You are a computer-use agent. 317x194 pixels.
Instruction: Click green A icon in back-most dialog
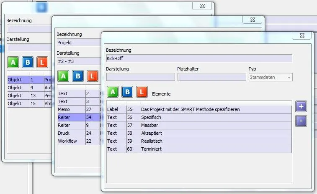point(13,63)
